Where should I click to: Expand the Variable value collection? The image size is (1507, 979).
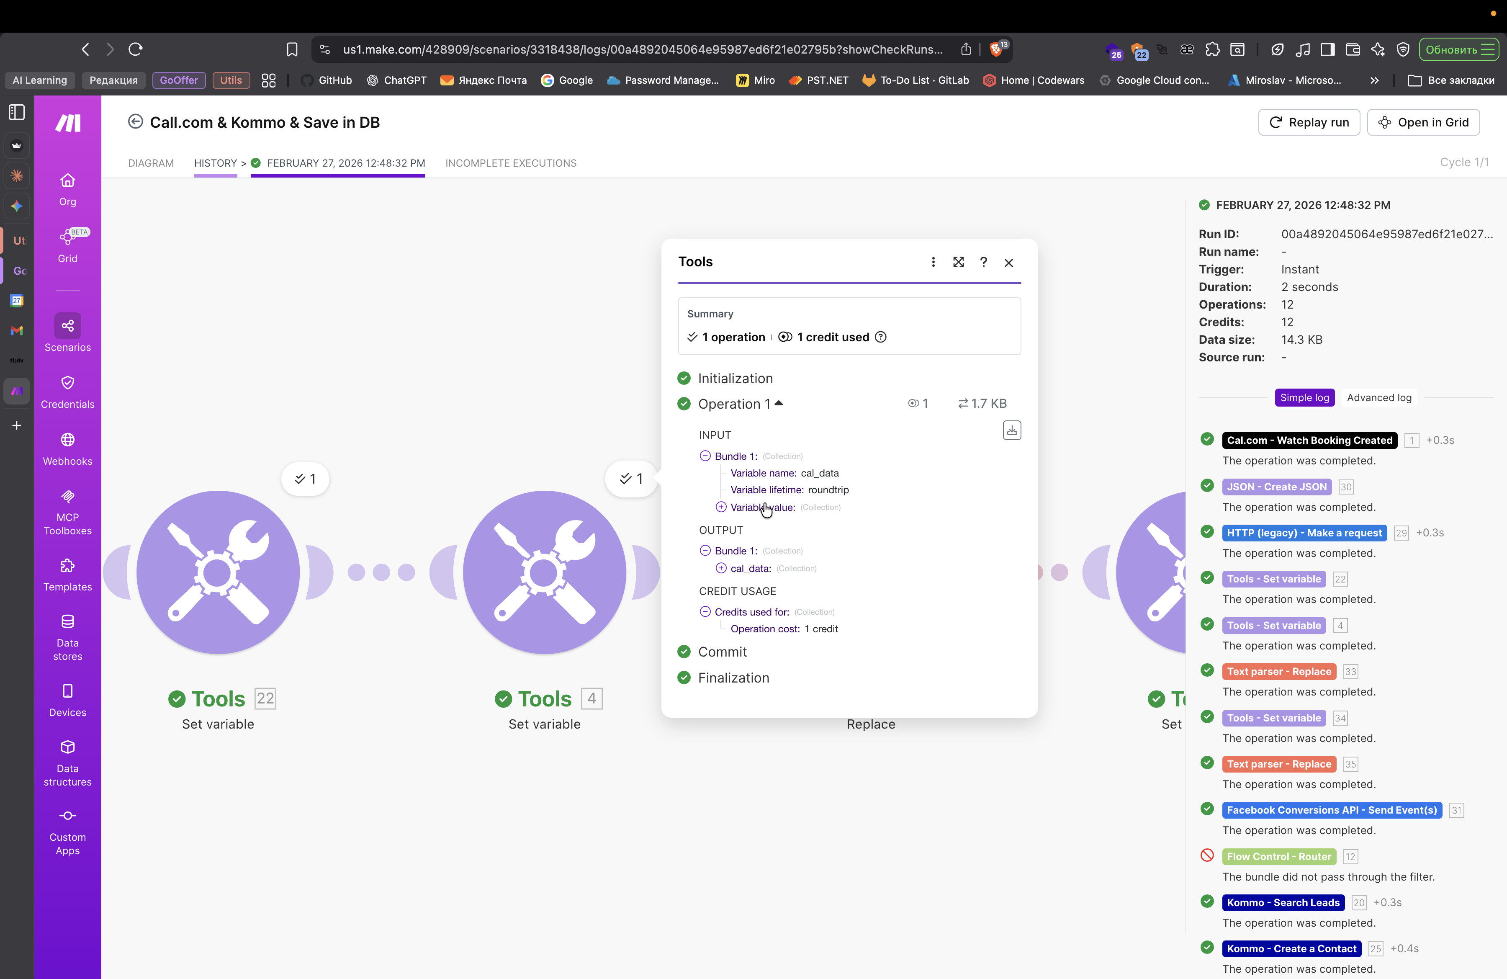[720, 507]
